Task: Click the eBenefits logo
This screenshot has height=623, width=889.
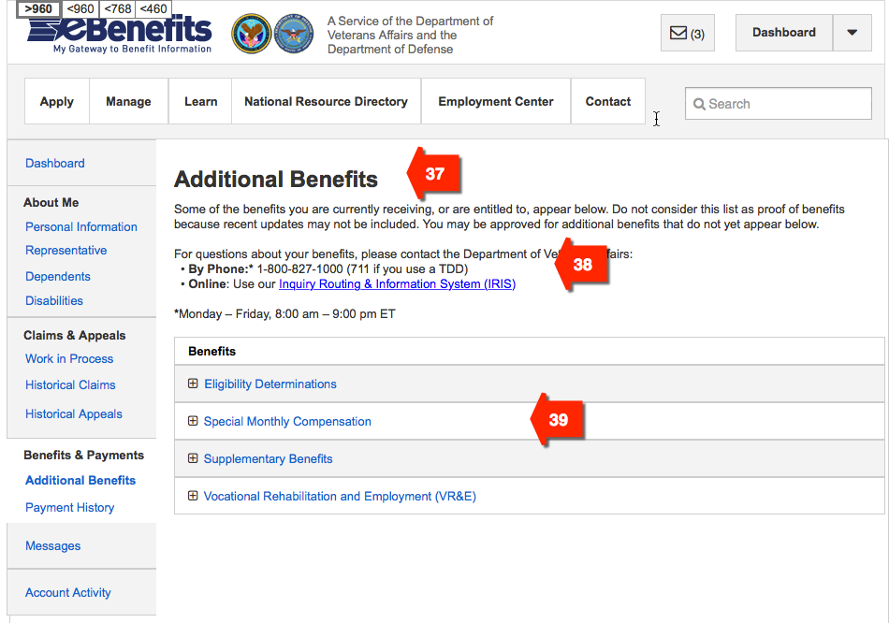Action: pos(120,34)
